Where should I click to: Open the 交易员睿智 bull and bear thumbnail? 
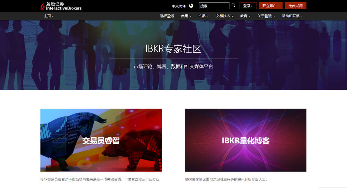[101, 140]
